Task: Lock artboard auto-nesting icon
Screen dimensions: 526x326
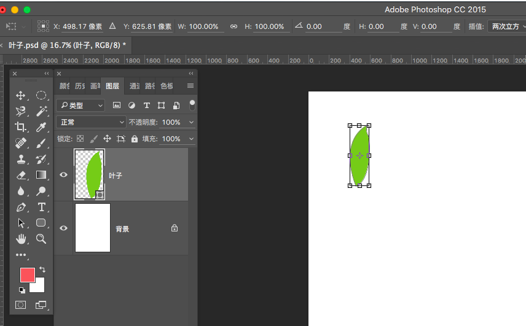Action: pos(121,139)
